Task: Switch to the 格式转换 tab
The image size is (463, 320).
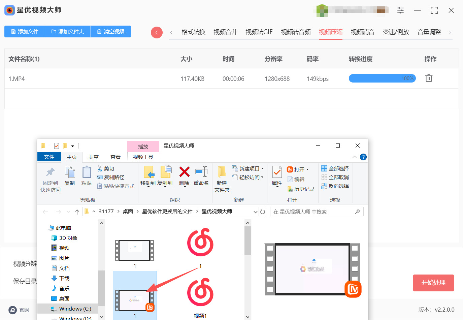Action: [x=193, y=32]
